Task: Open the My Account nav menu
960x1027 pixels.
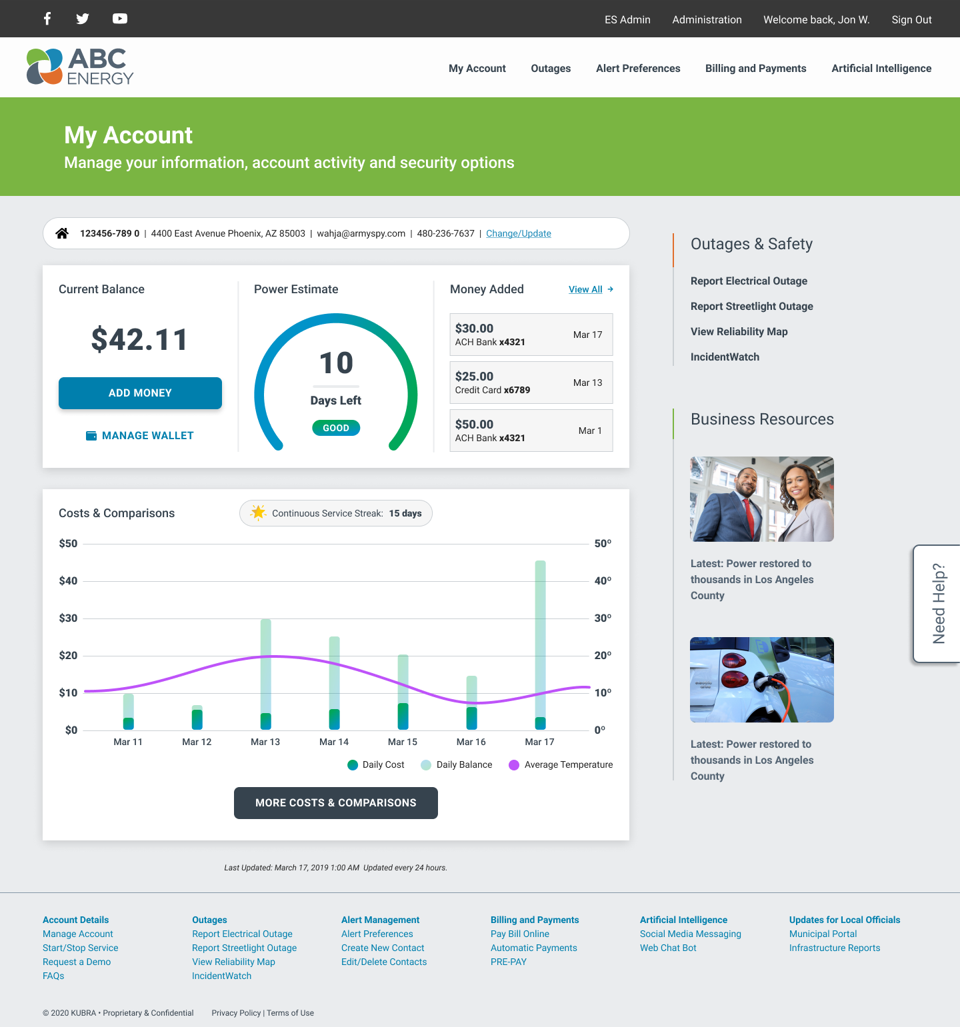Action: pyautogui.click(x=477, y=68)
